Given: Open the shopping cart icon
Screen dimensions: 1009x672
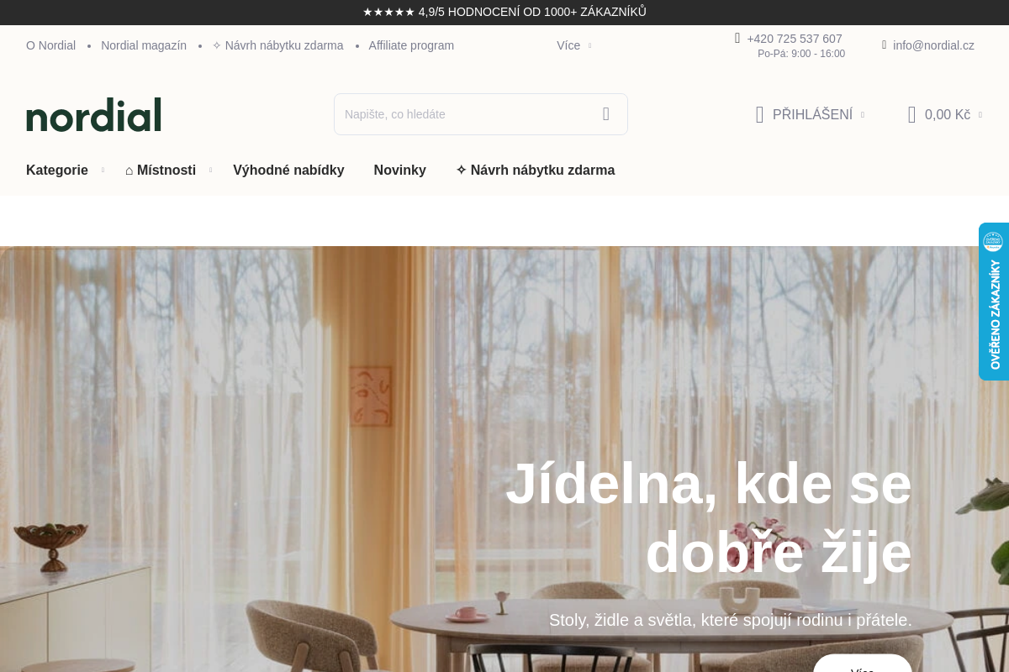Looking at the screenshot, I should pyautogui.click(x=911, y=115).
